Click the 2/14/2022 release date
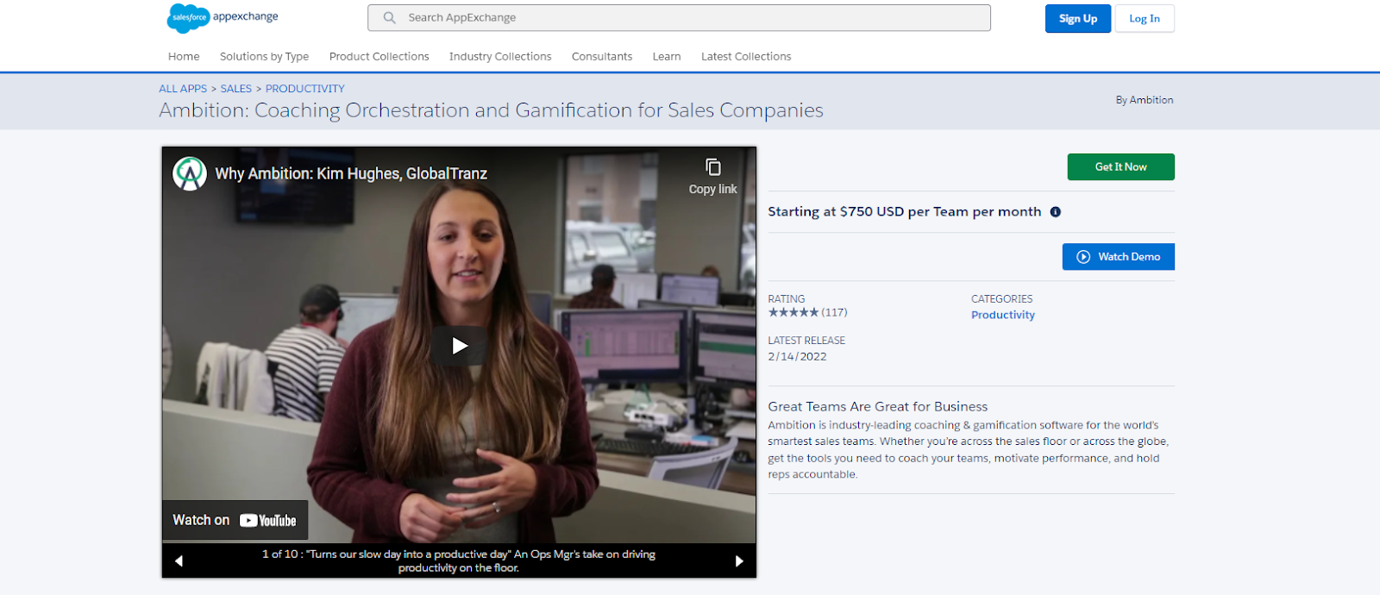This screenshot has width=1380, height=595. coord(797,356)
